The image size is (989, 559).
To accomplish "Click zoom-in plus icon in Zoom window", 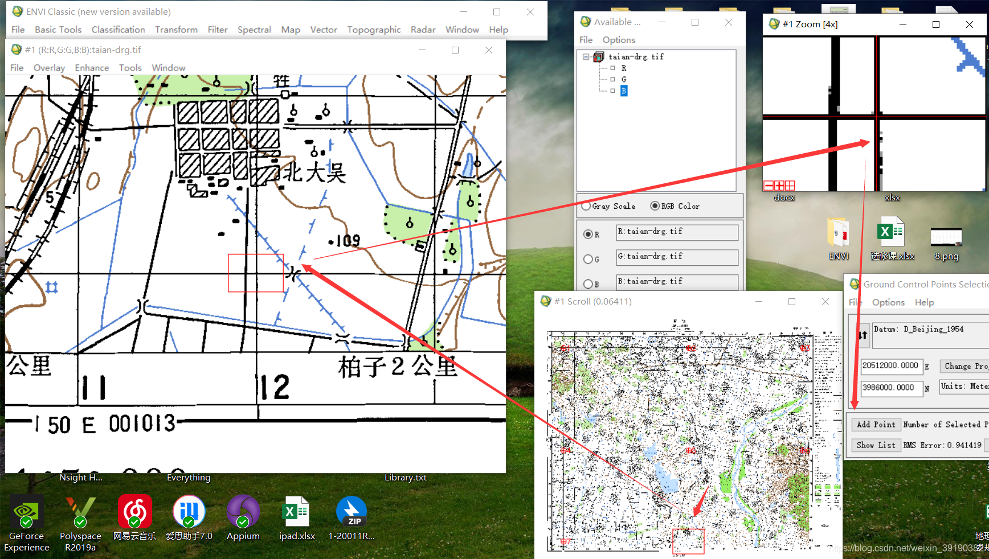I will (779, 186).
